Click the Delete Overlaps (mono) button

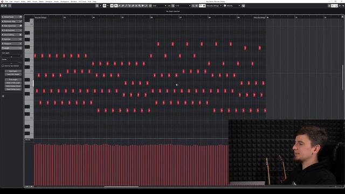[13, 86]
